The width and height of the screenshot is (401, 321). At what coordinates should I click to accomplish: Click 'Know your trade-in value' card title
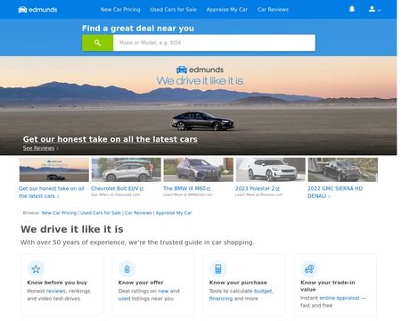click(x=328, y=285)
